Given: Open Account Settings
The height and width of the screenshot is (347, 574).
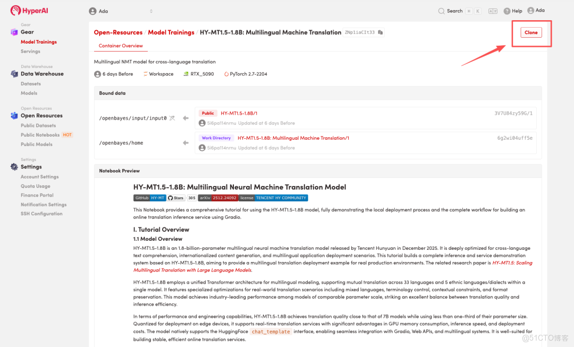Looking at the screenshot, I should click(x=39, y=176).
